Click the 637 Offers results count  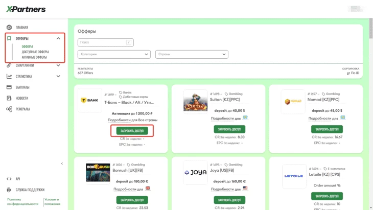point(85,73)
